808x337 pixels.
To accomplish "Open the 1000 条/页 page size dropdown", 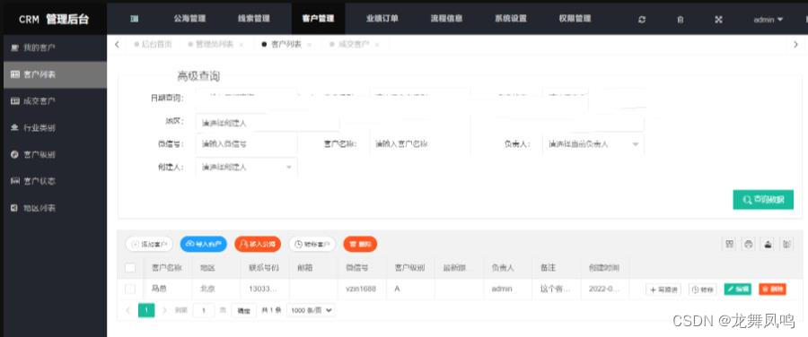I will (312, 310).
